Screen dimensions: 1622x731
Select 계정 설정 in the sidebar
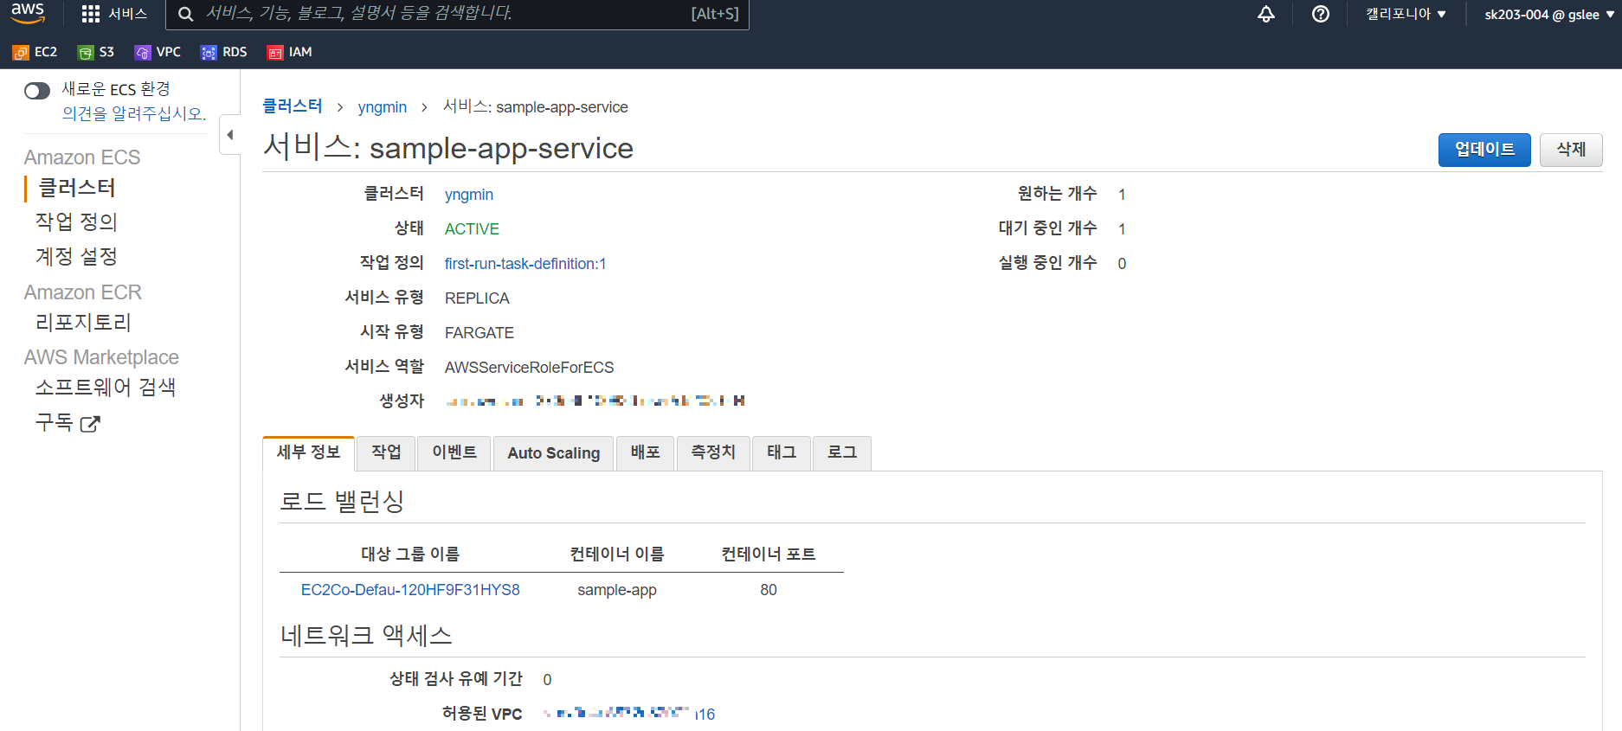76,257
